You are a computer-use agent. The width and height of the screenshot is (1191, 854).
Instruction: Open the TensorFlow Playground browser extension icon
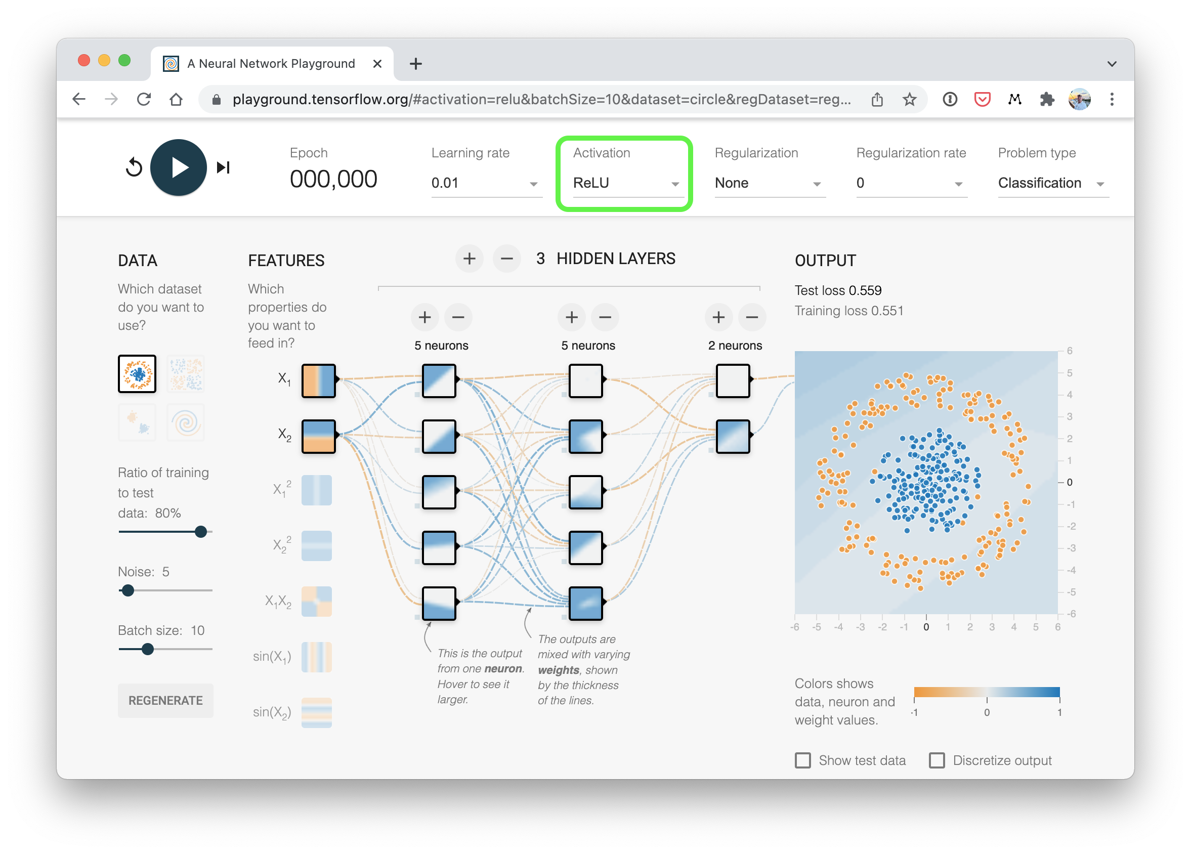coord(1047,99)
